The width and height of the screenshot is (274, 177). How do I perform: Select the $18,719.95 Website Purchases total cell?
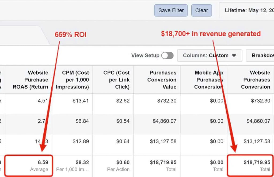click(x=257, y=163)
